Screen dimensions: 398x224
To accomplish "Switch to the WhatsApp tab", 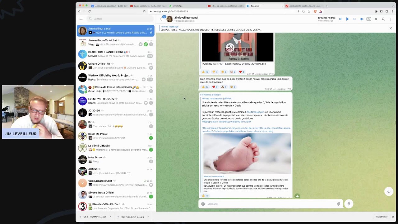I will 187,6.
